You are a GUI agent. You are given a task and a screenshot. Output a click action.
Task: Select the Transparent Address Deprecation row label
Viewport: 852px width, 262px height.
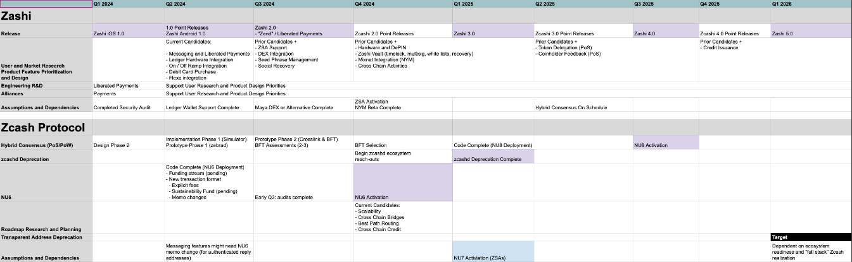[46, 237]
